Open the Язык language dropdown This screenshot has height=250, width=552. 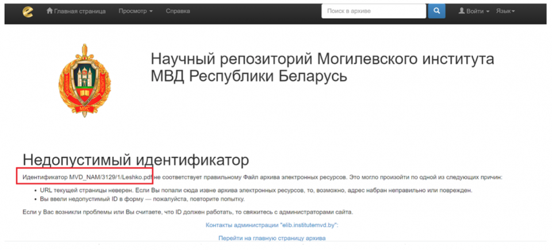click(x=505, y=11)
